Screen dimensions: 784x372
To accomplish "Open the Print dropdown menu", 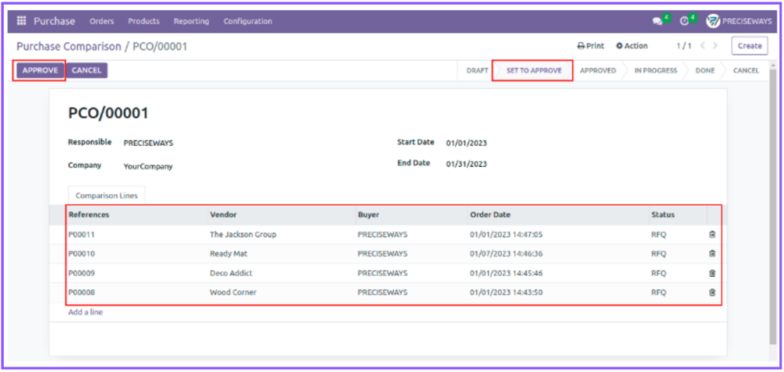I will 591,46.
